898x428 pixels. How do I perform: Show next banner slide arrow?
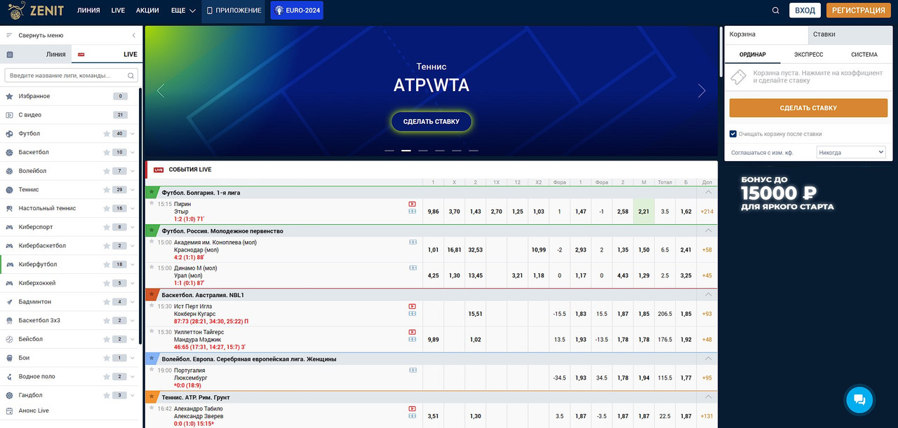point(702,90)
